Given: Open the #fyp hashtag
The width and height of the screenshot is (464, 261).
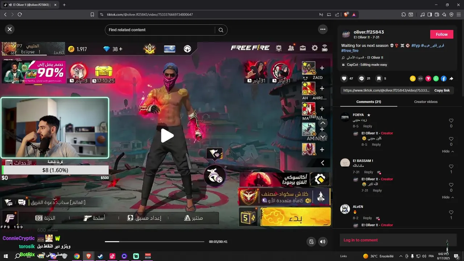Looking at the screenshot, I should 415,46.
